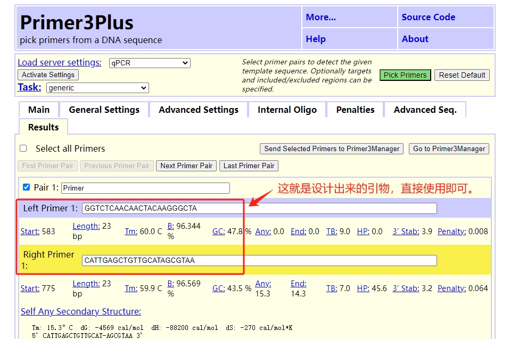This screenshot has width=510, height=339.
Task: Open the Source Code link
Action: (x=428, y=17)
